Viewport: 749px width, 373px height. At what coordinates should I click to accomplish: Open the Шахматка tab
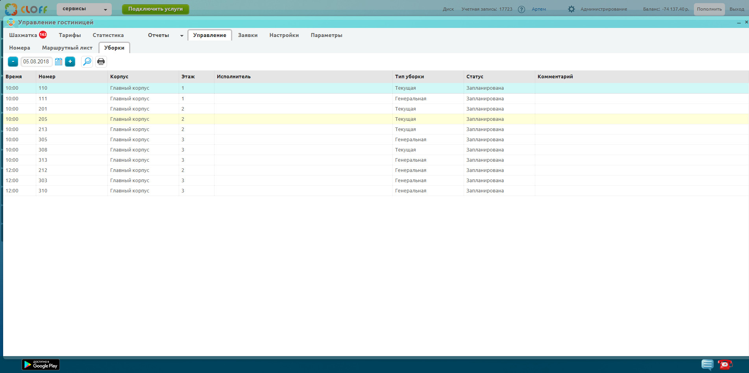click(x=23, y=35)
